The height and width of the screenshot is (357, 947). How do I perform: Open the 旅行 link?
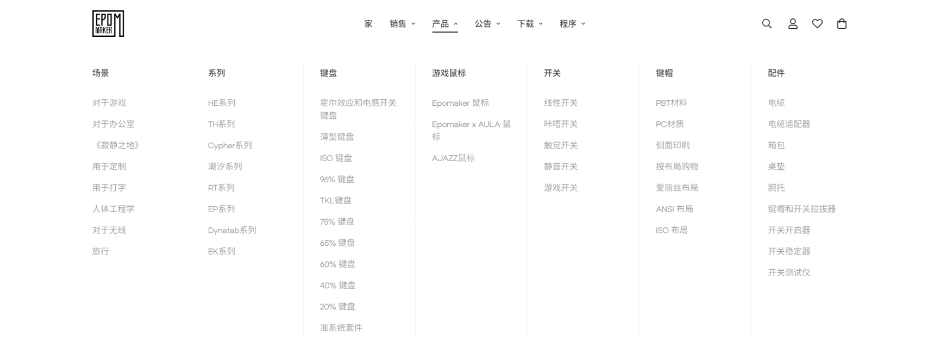pyautogui.click(x=101, y=251)
